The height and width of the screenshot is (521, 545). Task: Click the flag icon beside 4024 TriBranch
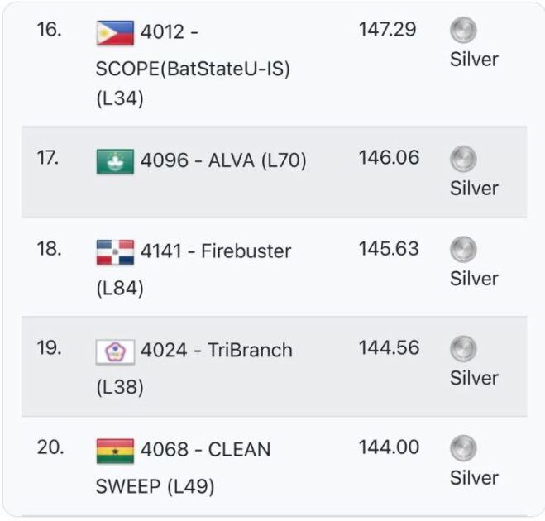115,351
